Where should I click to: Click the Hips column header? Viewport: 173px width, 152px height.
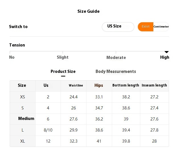click(x=99, y=85)
